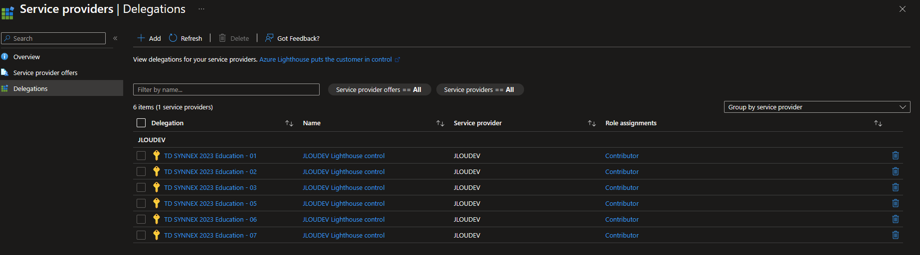Check the box for TD SYNNEX Education - 05
The width and height of the screenshot is (920, 255).
pyautogui.click(x=141, y=203)
